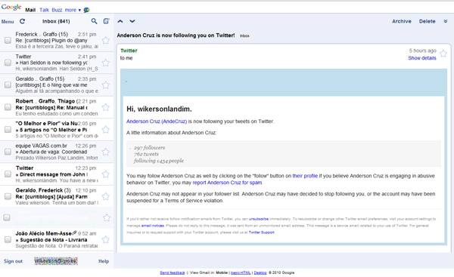Star the open Twitter message
Screen dimensions: 454x277
[x=443, y=54]
